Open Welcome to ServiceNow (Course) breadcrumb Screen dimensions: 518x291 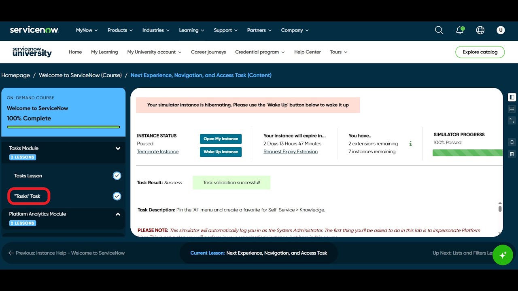[x=80, y=75]
